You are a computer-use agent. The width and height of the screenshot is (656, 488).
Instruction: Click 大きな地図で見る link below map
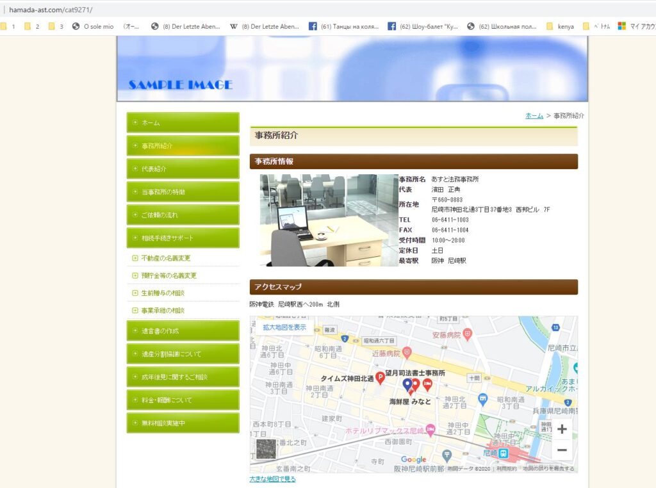(x=273, y=479)
